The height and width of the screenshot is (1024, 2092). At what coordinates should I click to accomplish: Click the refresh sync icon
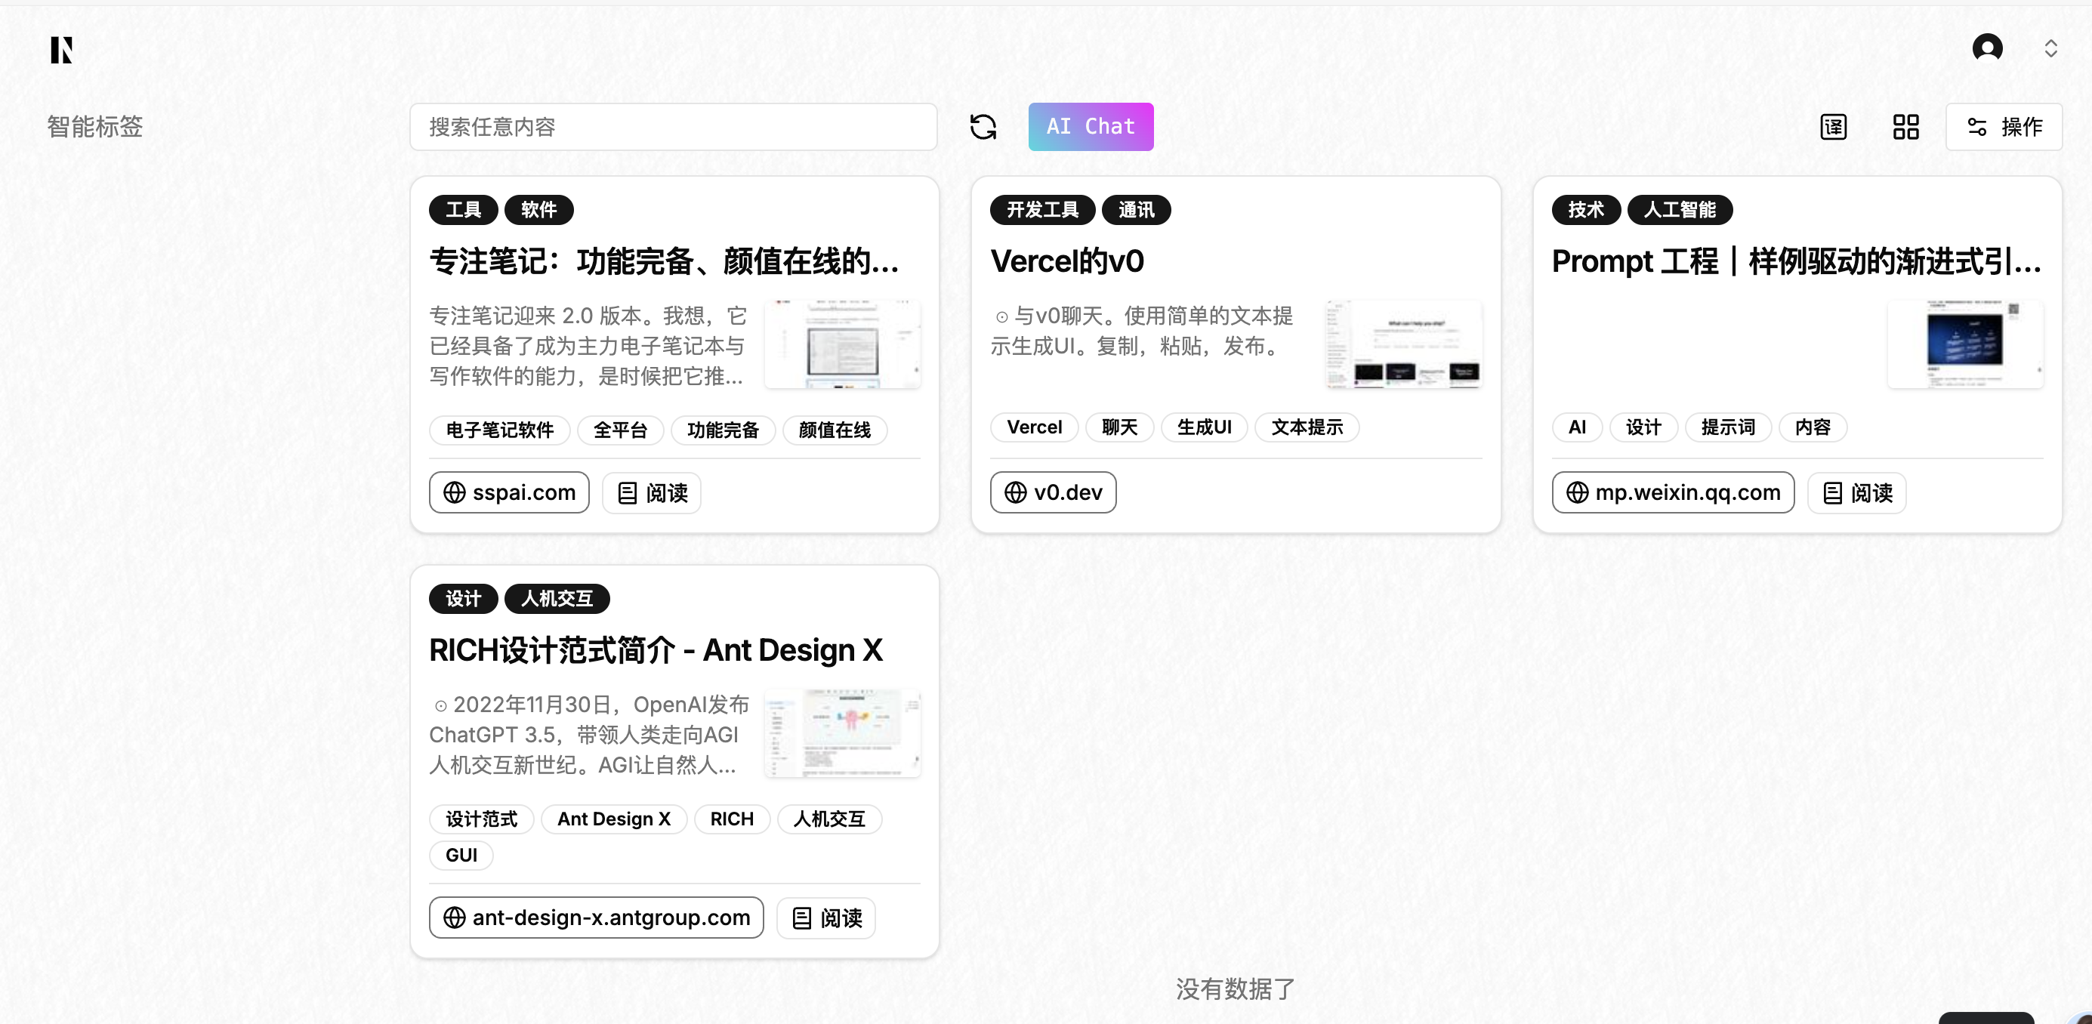983,127
